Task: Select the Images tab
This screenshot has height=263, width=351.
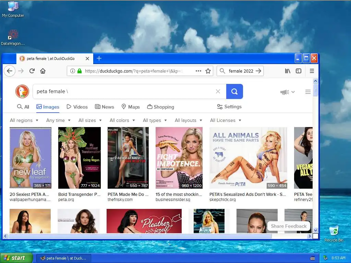Action: tap(48, 107)
